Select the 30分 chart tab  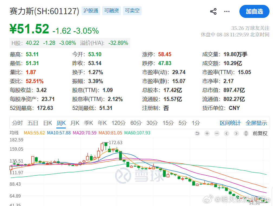tap(152, 123)
